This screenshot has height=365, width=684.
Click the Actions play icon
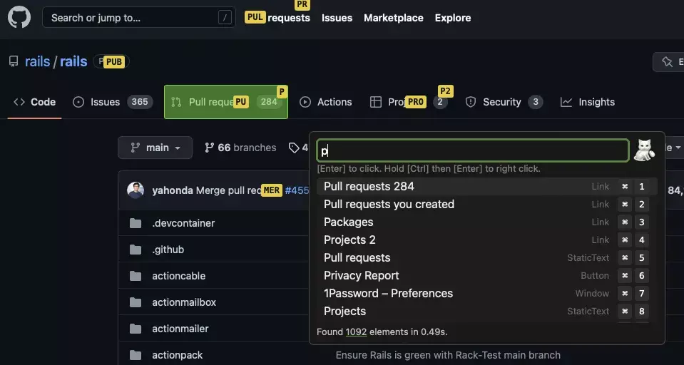tap(305, 102)
